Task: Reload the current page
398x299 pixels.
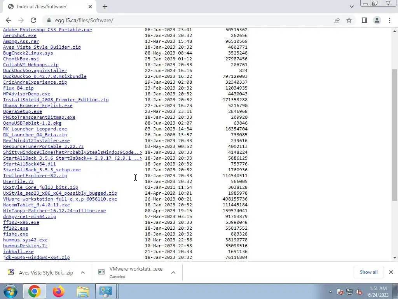Action: [x=33, y=20]
